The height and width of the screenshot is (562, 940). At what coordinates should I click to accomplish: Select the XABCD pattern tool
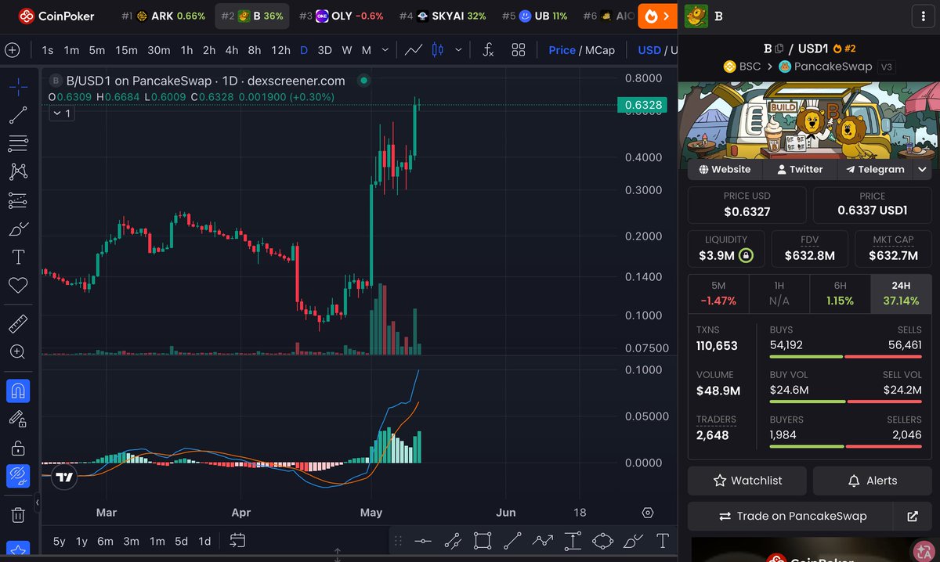[18, 171]
